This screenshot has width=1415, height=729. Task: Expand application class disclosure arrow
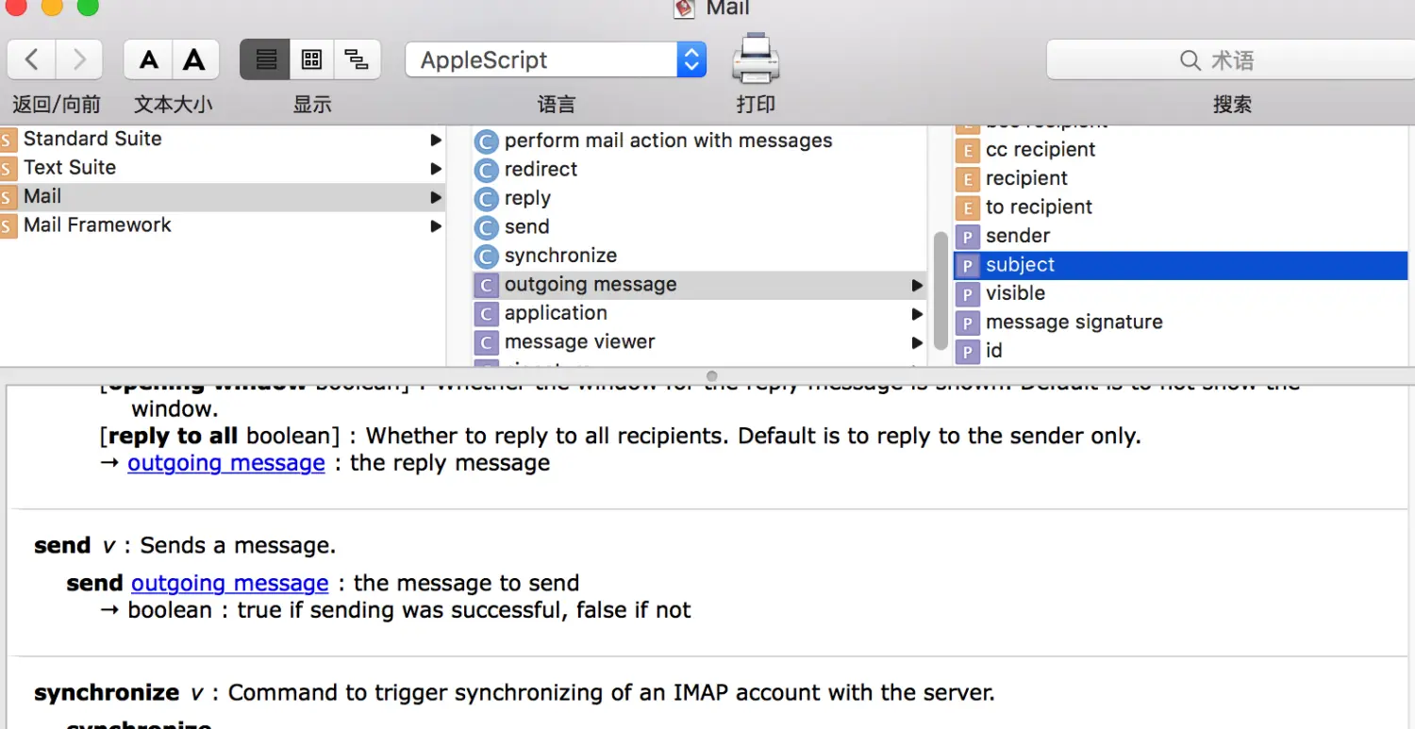pyautogui.click(x=917, y=313)
